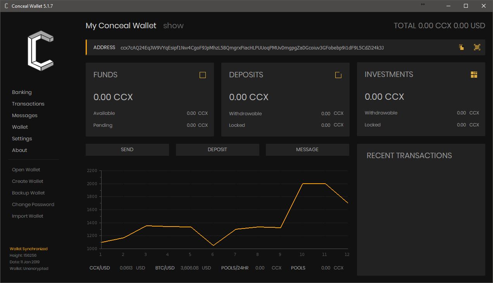Viewport: 493px width, 283px height.
Task: Open the Transactions section
Action: pyautogui.click(x=28, y=104)
